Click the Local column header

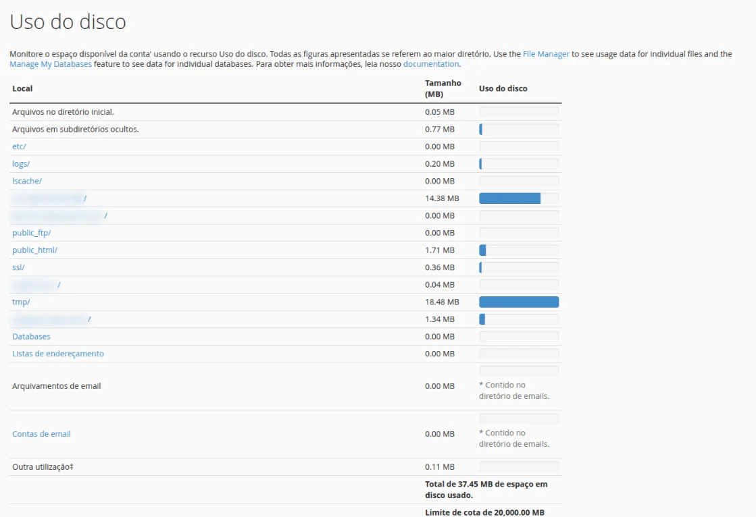coord(22,88)
